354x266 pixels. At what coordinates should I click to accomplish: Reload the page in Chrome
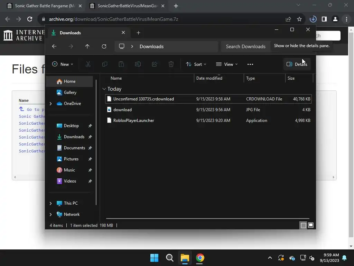coord(30,19)
